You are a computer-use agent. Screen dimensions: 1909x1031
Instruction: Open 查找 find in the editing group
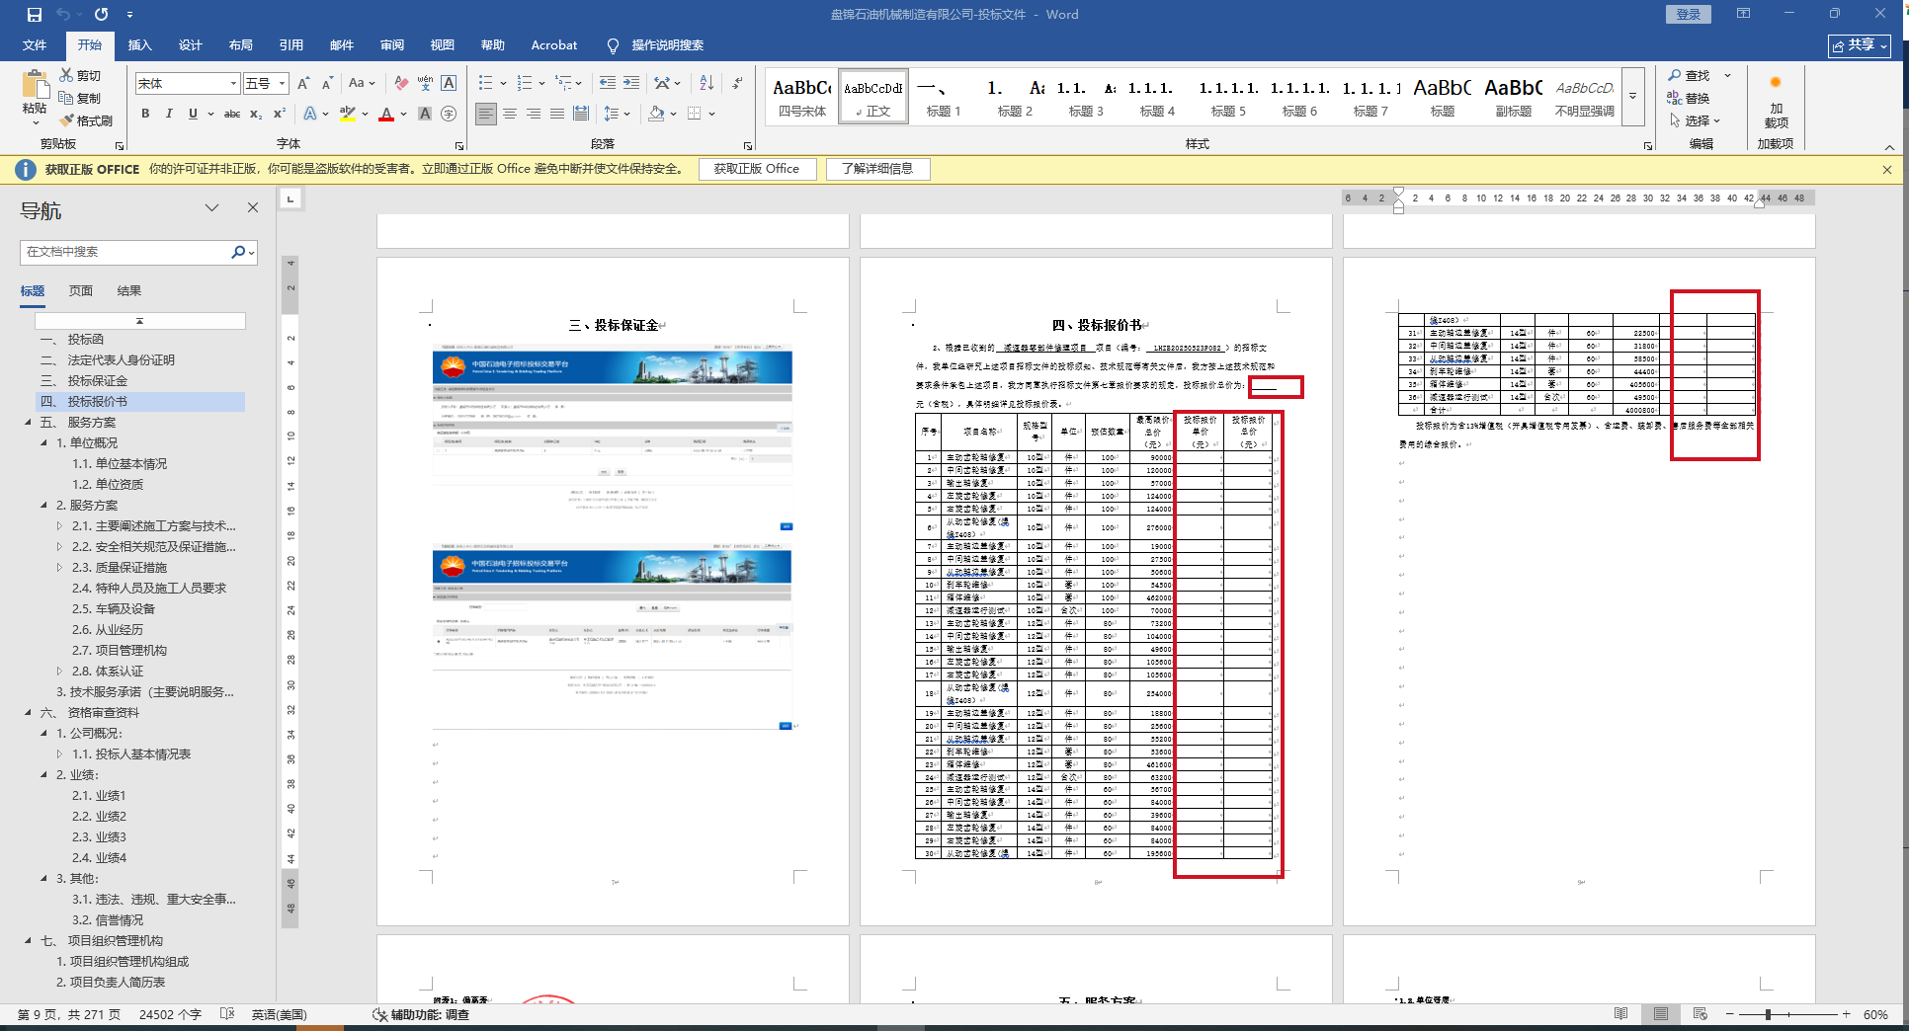pos(1689,75)
